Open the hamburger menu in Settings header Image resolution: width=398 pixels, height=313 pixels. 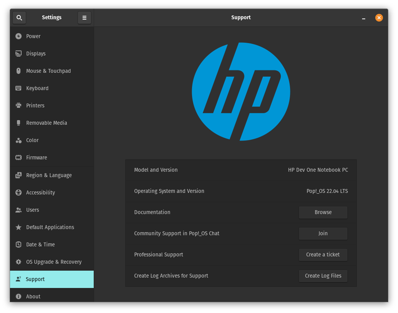click(84, 18)
